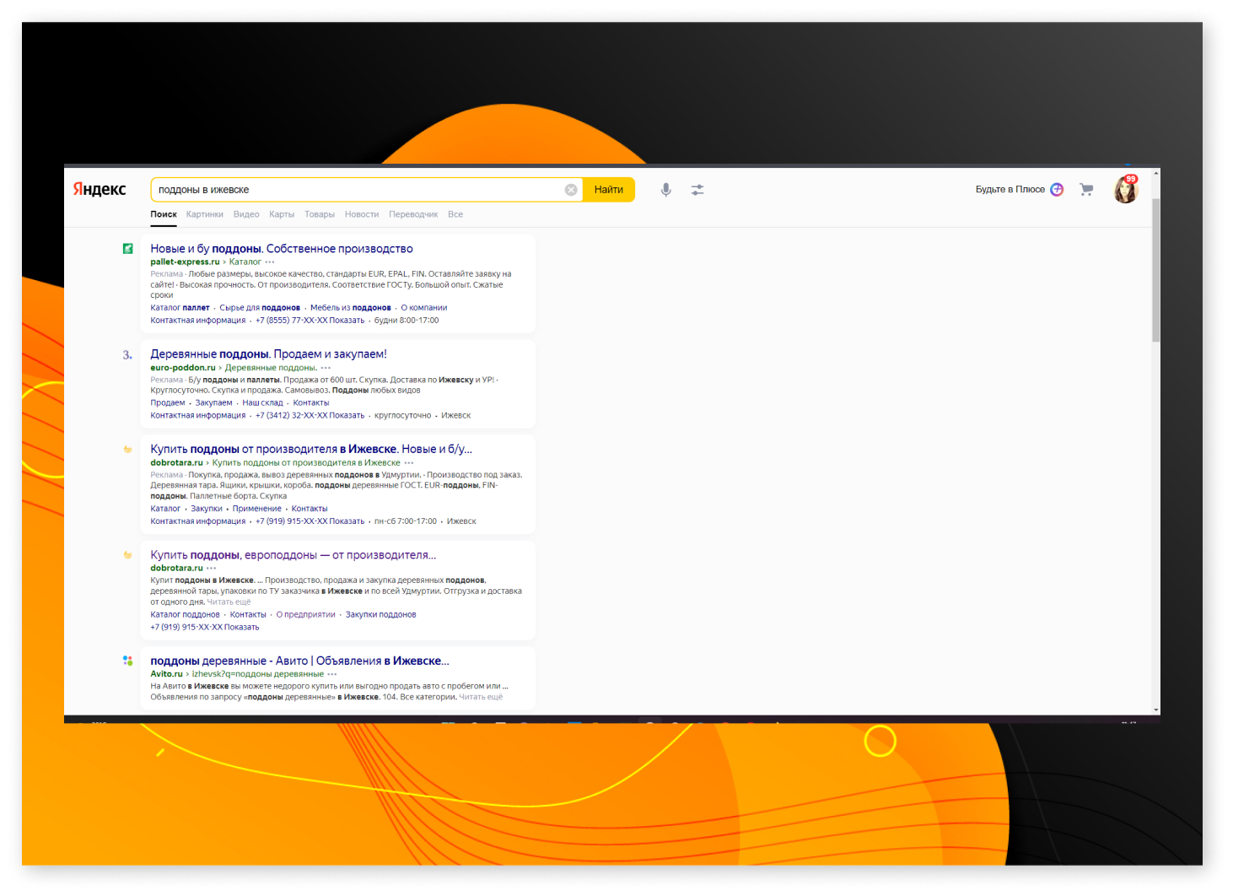Click the yellow Найти search button
This screenshot has width=1233, height=896.
pyautogui.click(x=609, y=190)
